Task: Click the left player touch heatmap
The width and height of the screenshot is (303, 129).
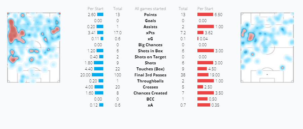Action: 34,48
